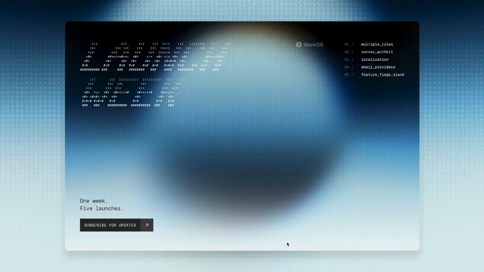Select the localization launch item

click(375, 60)
